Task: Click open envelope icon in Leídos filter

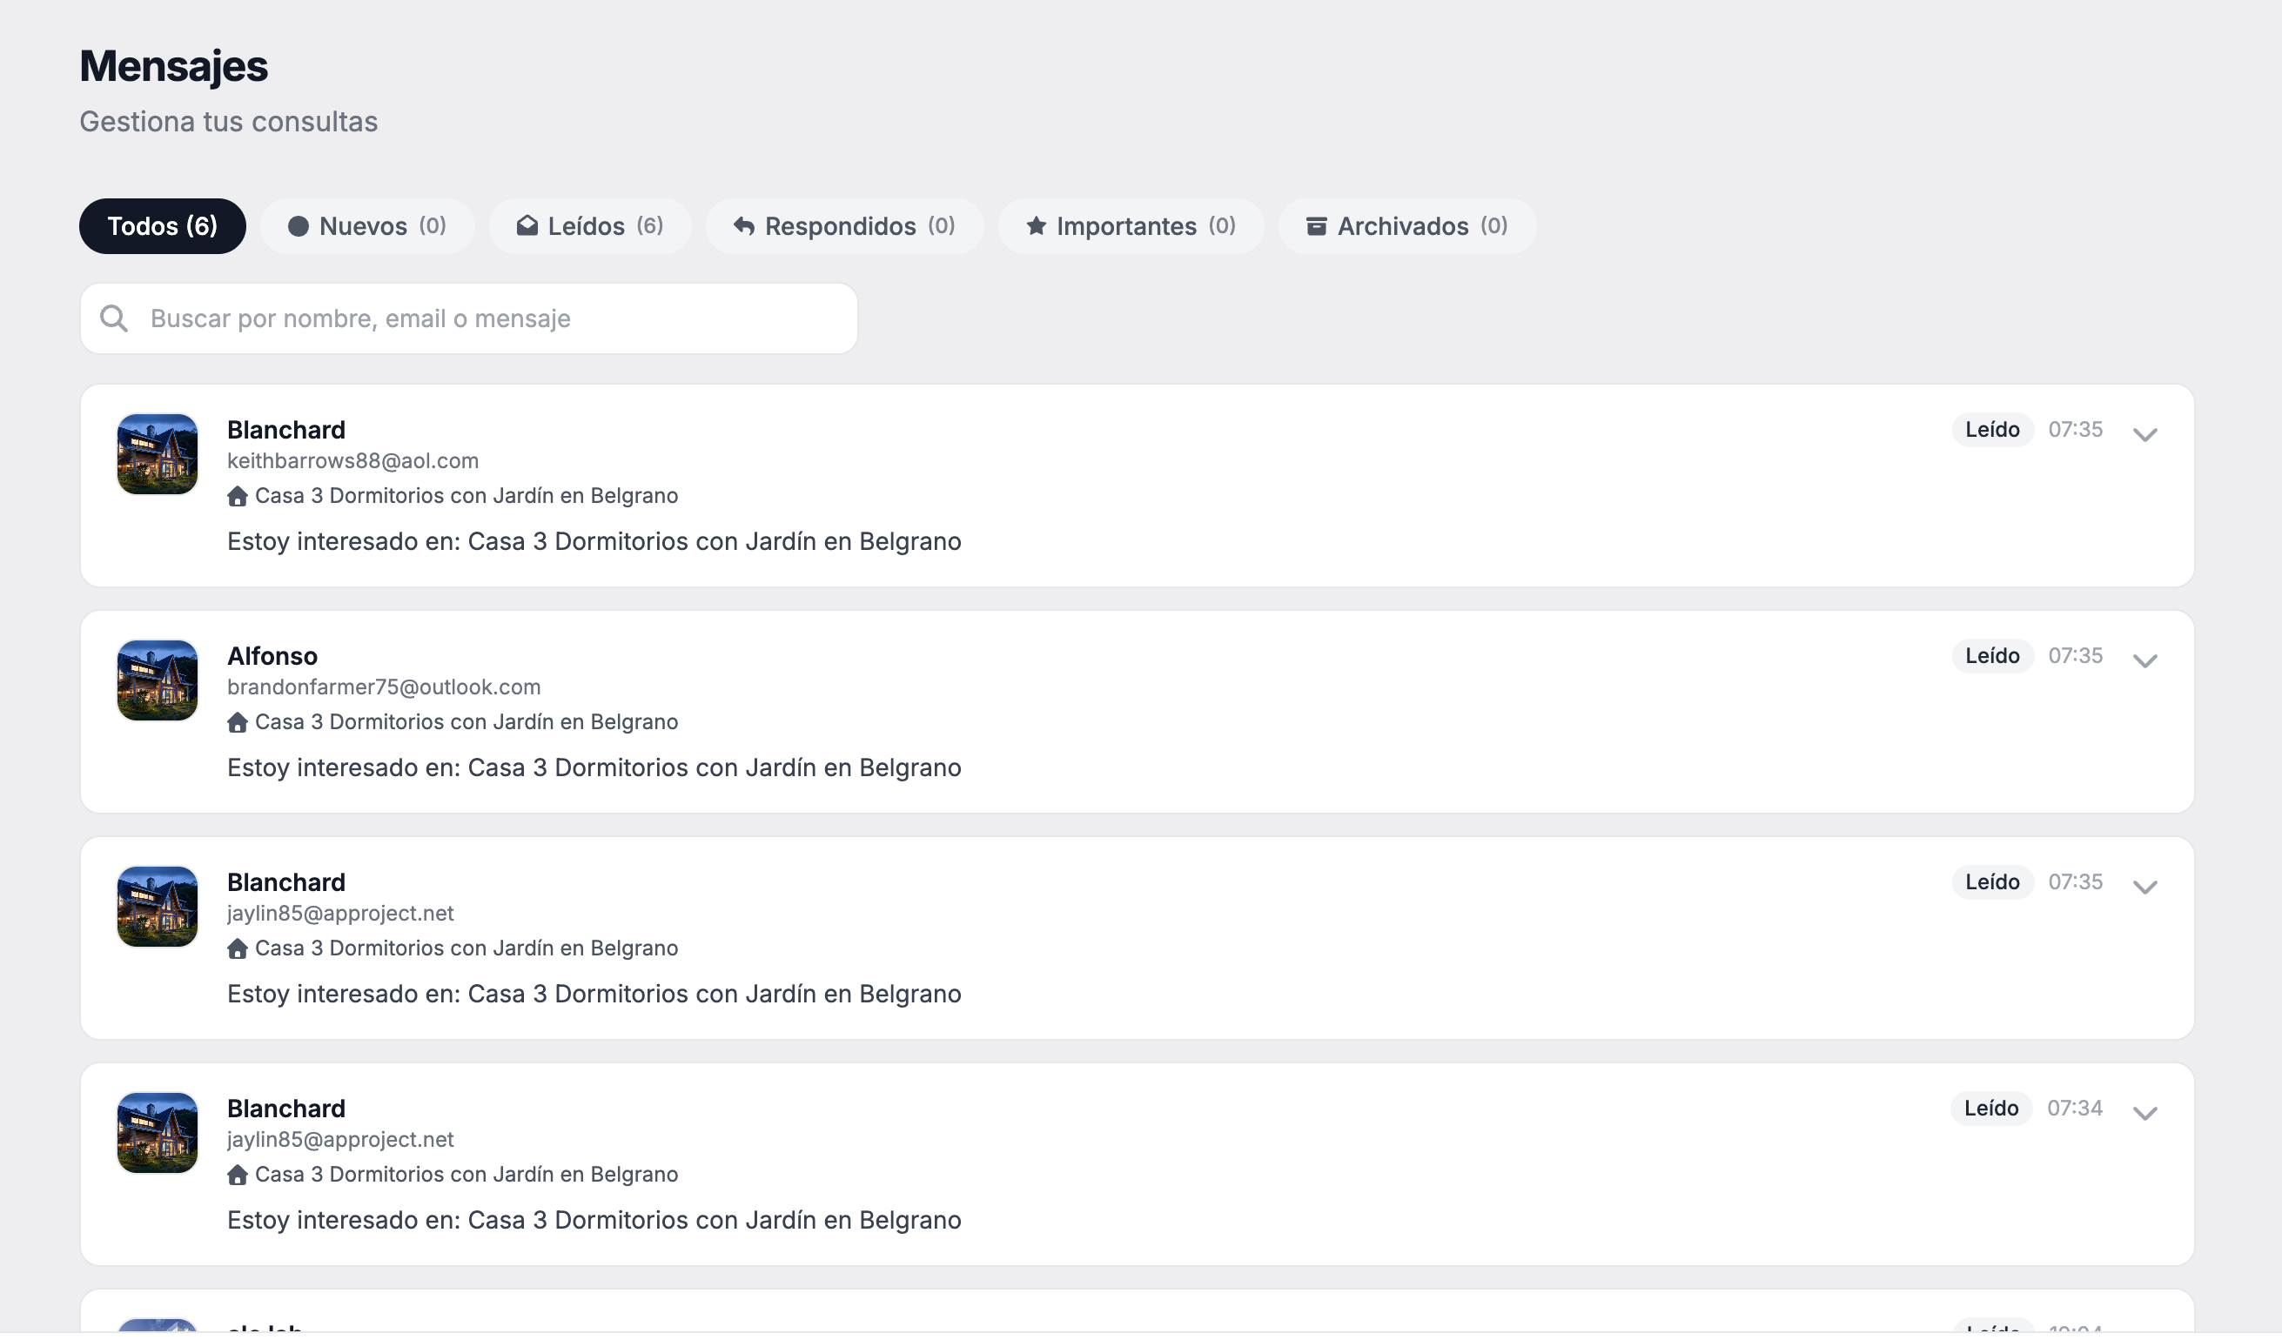Action: [527, 226]
